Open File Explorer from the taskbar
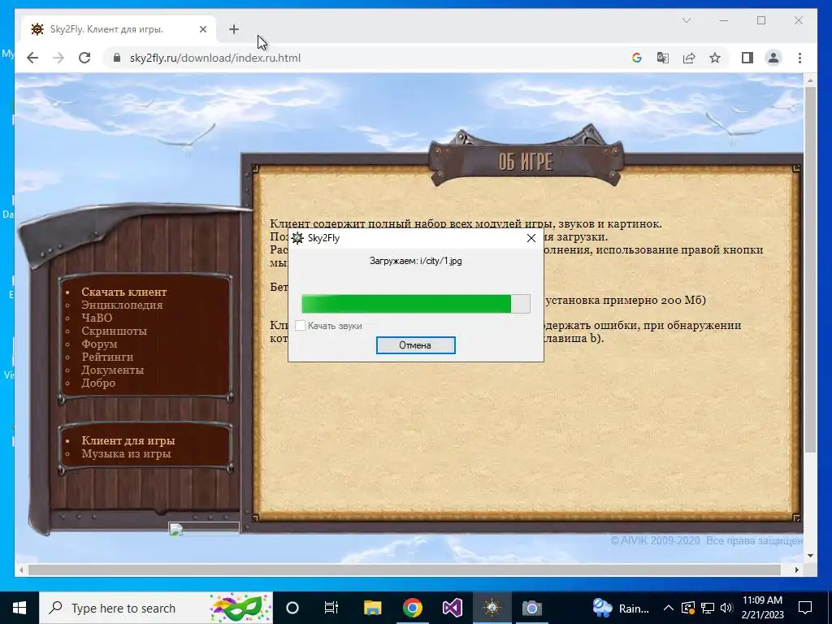This screenshot has width=832, height=624. (x=372, y=608)
